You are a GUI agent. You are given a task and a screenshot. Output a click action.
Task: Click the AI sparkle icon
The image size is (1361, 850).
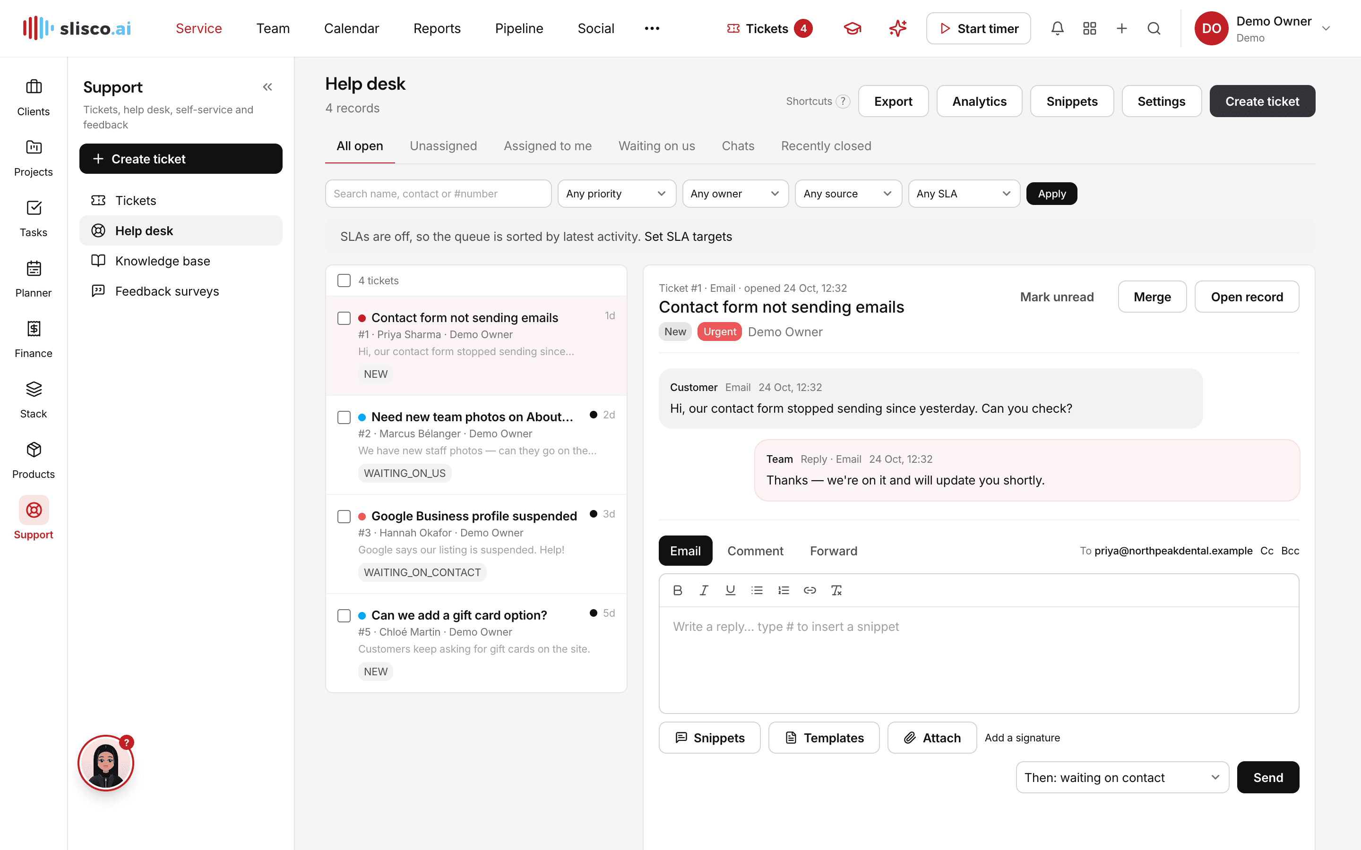coord(897,28)
